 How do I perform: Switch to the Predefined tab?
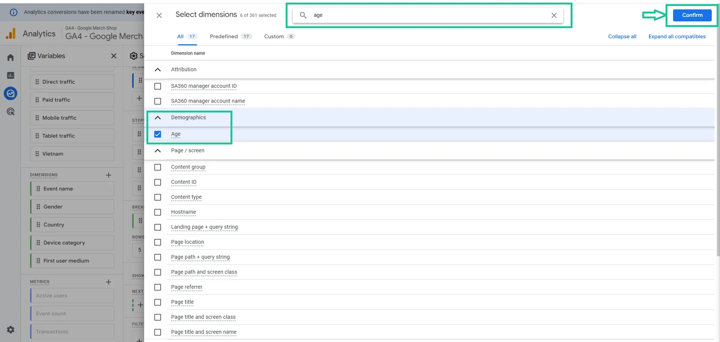tap(230, 36)
